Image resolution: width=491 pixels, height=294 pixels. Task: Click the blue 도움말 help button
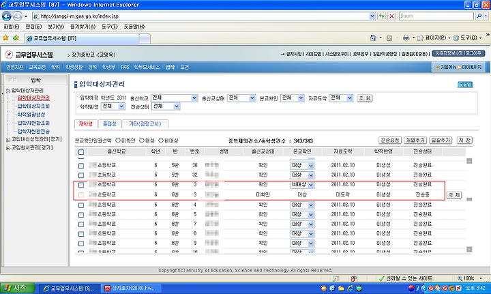[465, 85]
